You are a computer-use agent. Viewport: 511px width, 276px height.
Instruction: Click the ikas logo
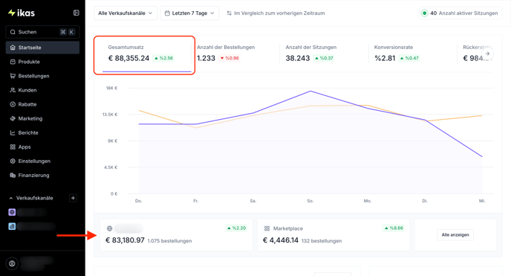coord(22,13)
